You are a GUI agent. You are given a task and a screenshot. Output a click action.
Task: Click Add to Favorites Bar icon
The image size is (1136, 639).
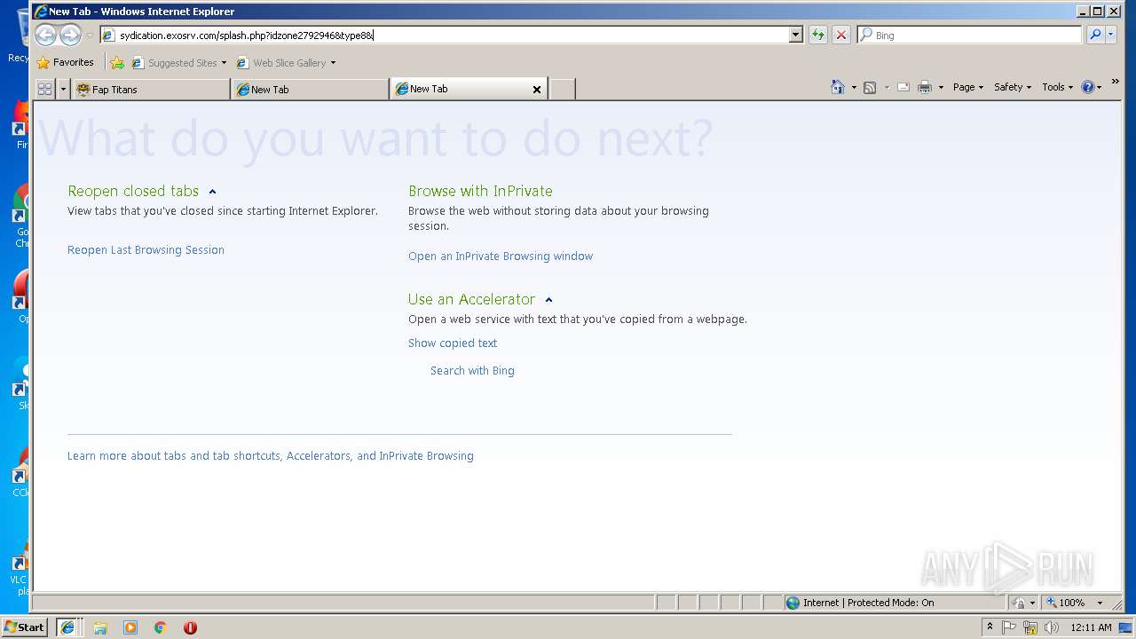click(x=117, y=62)
